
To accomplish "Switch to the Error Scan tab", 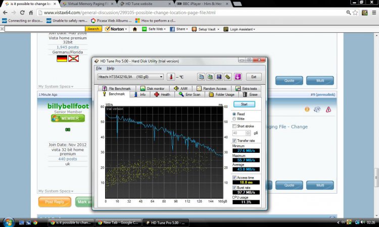I will tap(189, 94).
